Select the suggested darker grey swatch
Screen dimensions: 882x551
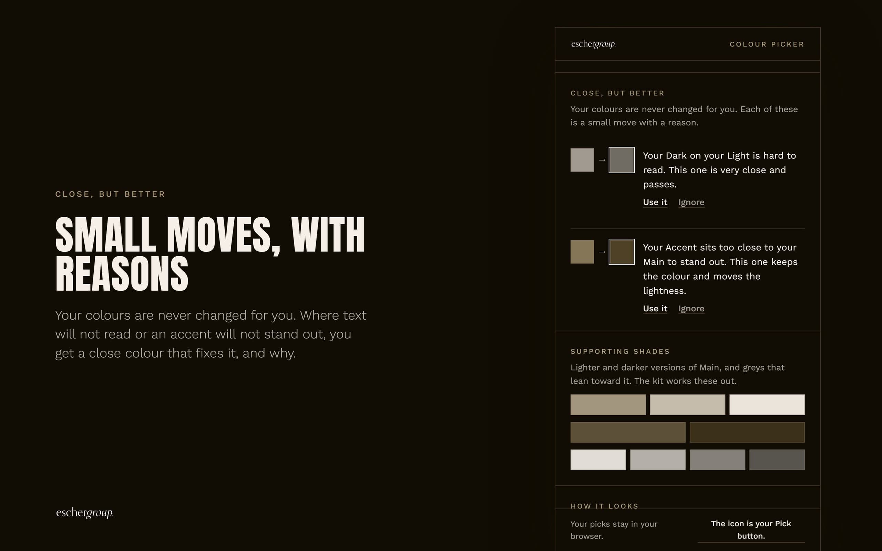622,160
